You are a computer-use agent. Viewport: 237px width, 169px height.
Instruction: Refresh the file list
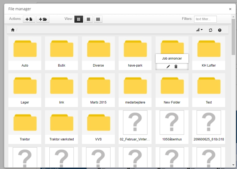(211, 30)
